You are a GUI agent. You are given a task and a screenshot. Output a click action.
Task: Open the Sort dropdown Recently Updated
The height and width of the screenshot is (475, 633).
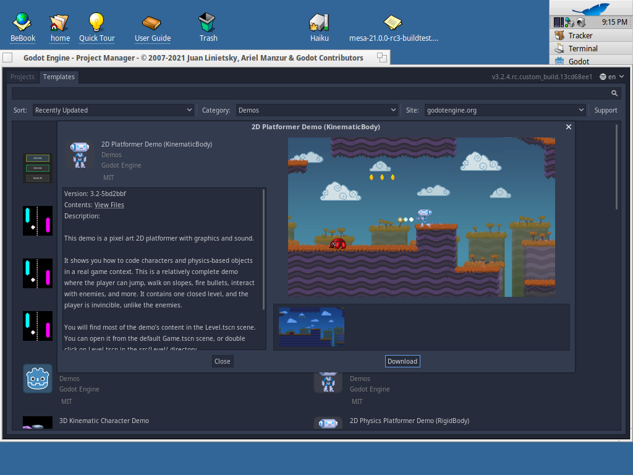114,110
